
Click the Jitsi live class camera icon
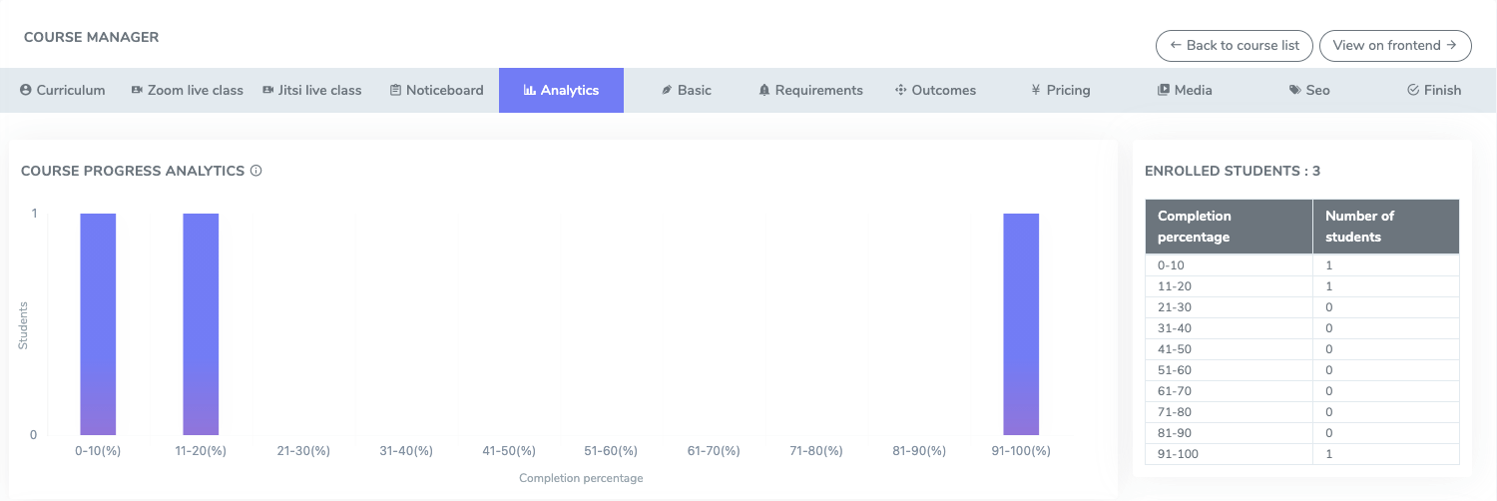[x=267, y=90]
